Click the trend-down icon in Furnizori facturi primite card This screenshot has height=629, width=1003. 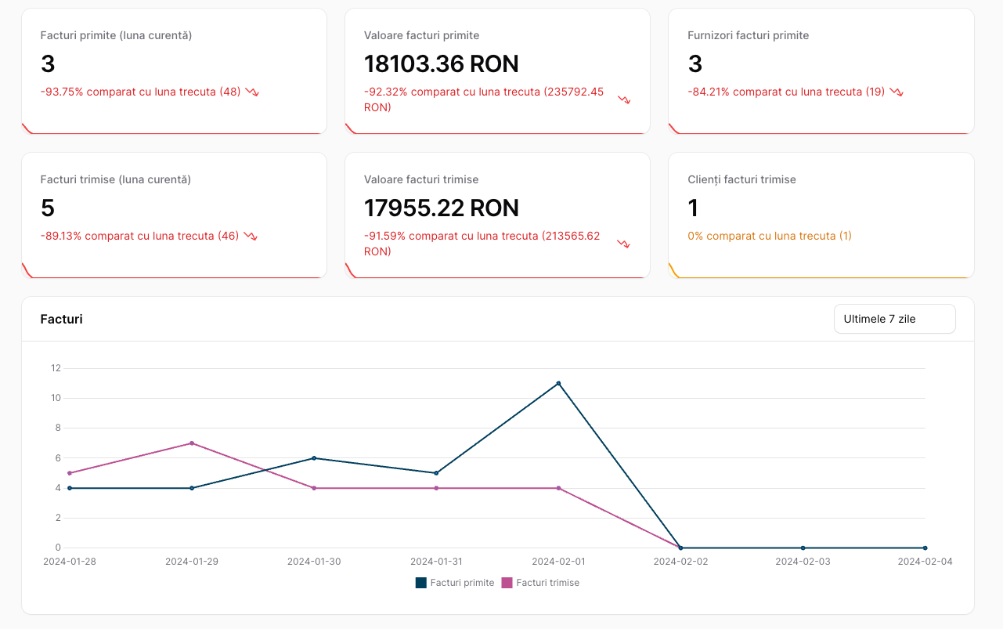(897, 92)
